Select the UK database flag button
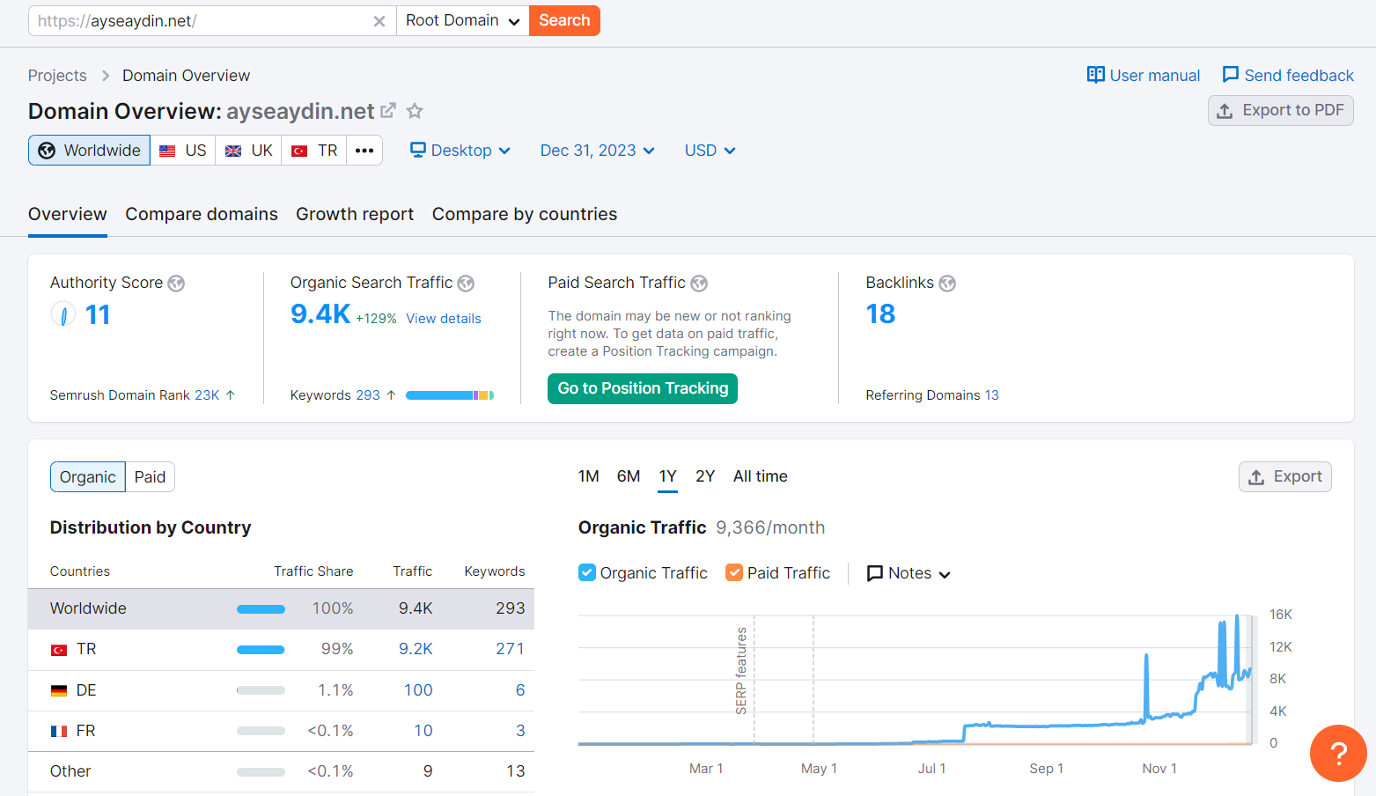This screenshot has width=1376, height=796. (x=248, y=151)
